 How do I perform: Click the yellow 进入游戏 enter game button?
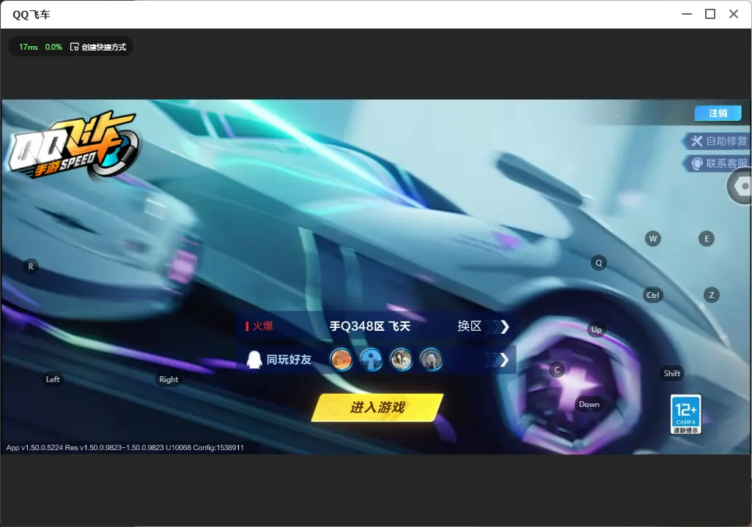[377, 408]
